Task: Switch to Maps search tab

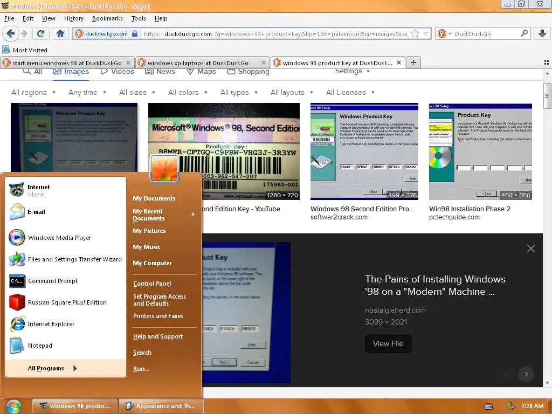Action: pos(202,72)
